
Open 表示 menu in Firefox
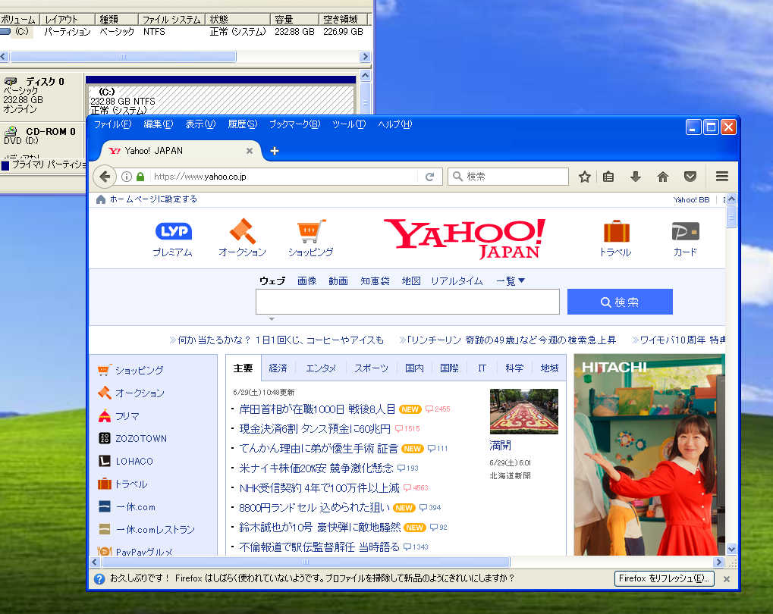click(x=200, y=124)
